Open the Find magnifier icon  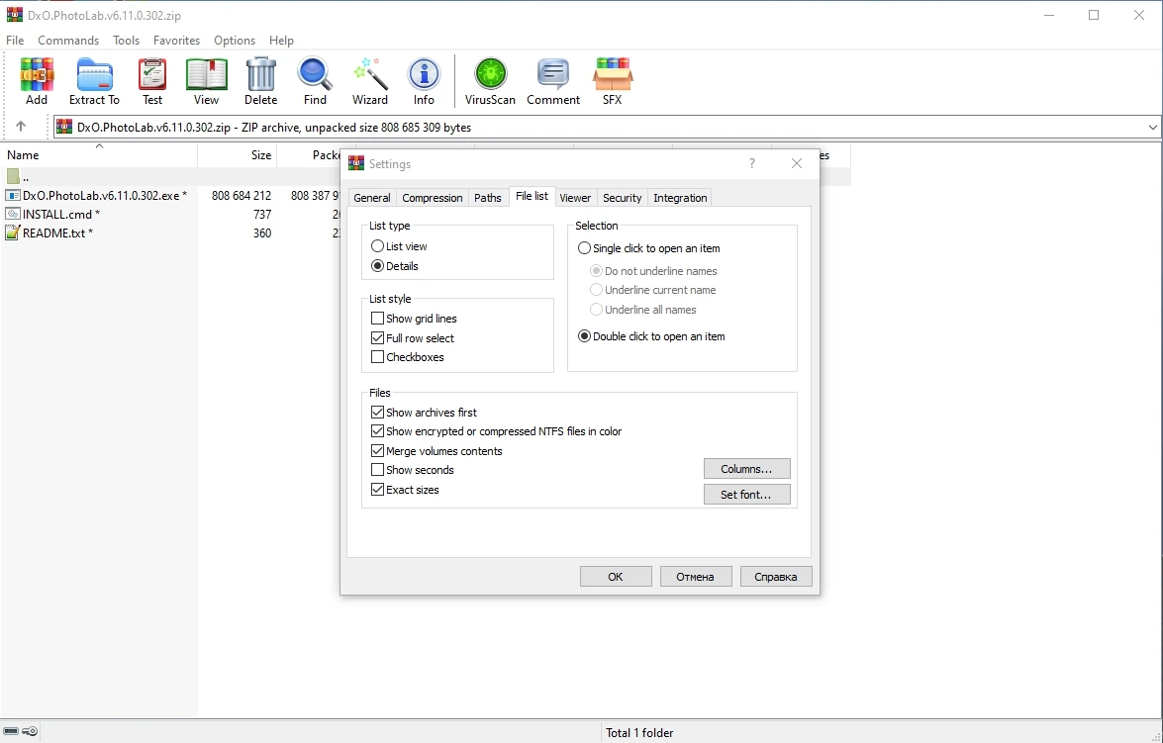pyautogui.click(x=315, y=74)
